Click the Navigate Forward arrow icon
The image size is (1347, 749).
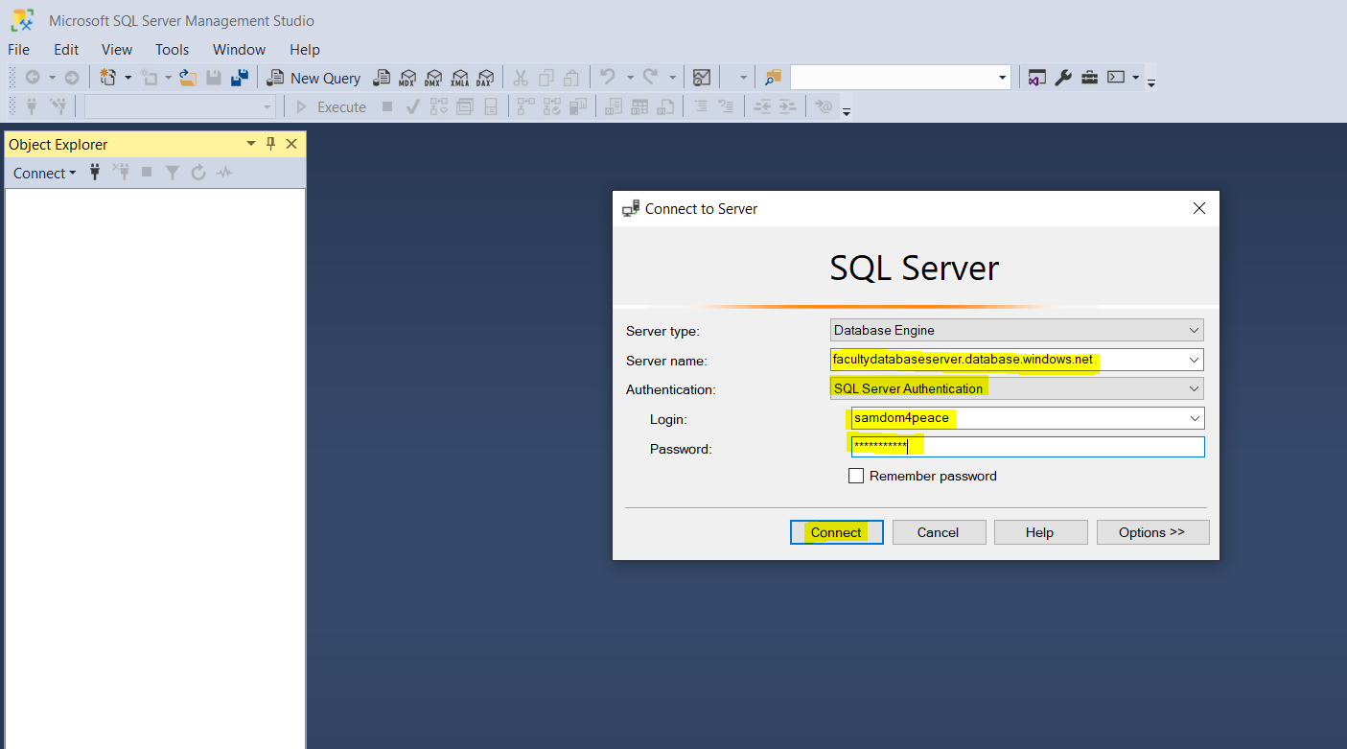(x=72, y=78)
